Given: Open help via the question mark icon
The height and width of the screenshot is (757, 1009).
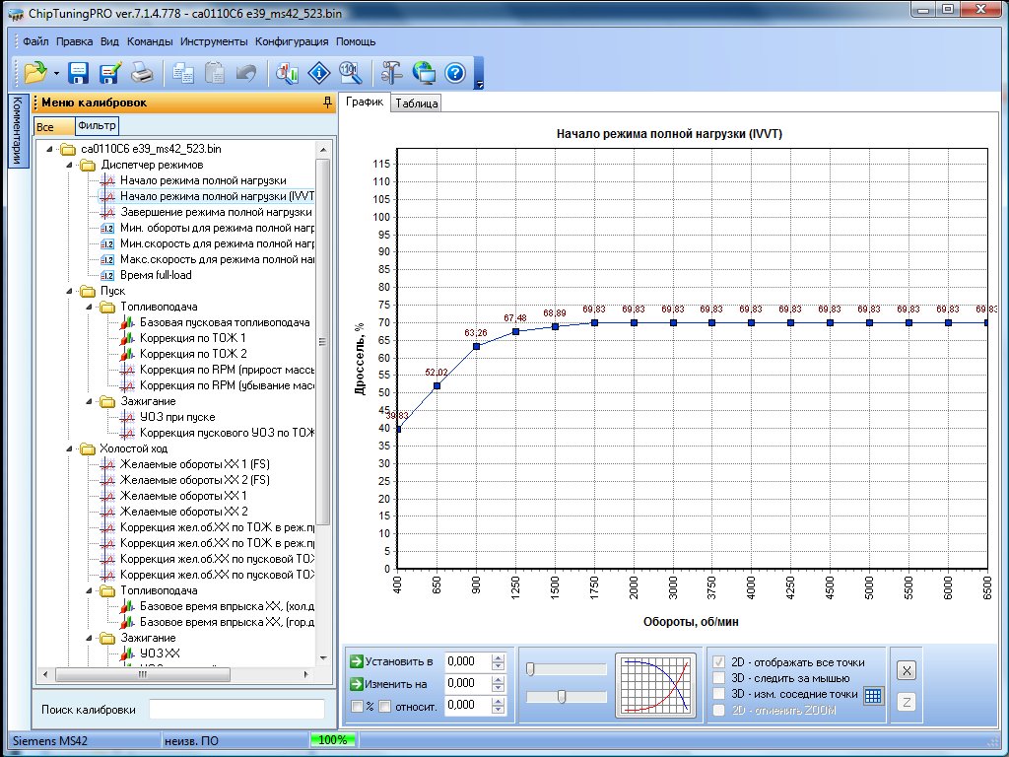Looking at the screenshot, I should pyautogui.click(x=454, y=72).
